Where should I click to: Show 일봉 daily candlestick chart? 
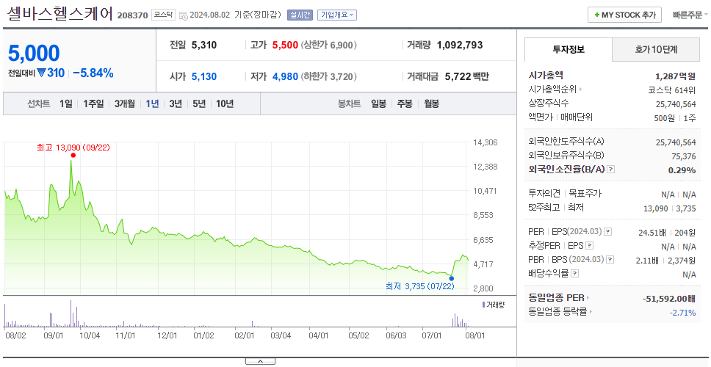pos(378,103)
